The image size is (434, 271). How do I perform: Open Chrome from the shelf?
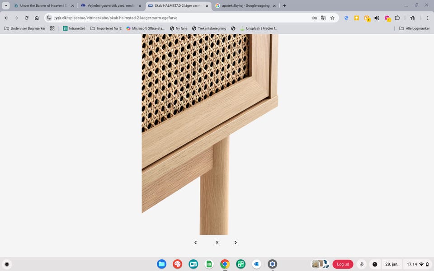click(x=225, y=264)
